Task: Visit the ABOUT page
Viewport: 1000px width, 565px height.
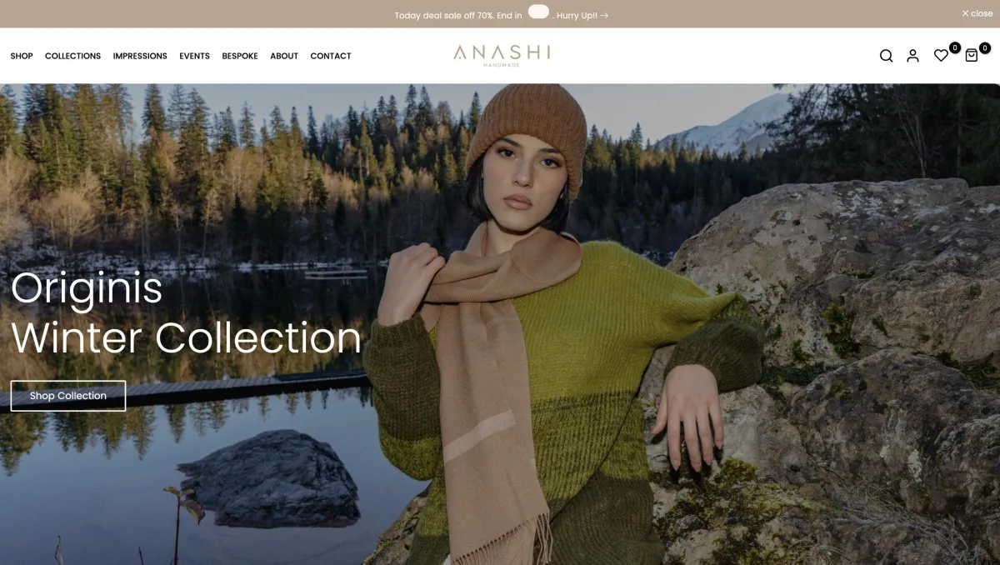Action: (284, 56)
